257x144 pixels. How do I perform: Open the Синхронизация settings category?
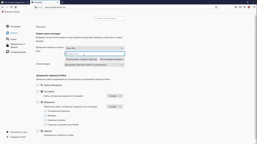(16, 52)
